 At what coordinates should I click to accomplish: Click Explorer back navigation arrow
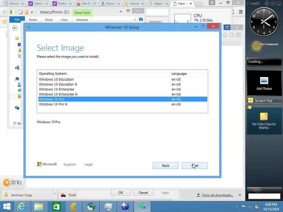tap(15, 28)
